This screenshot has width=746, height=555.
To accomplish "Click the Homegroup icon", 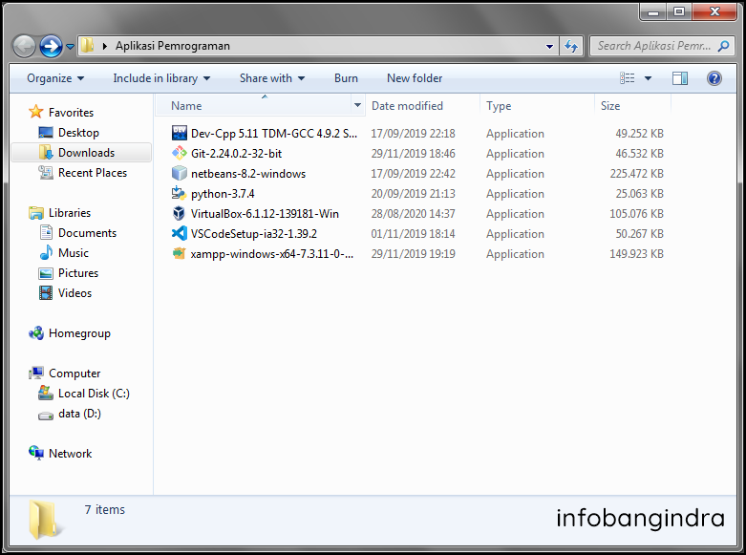I will (x=36, y=333).
